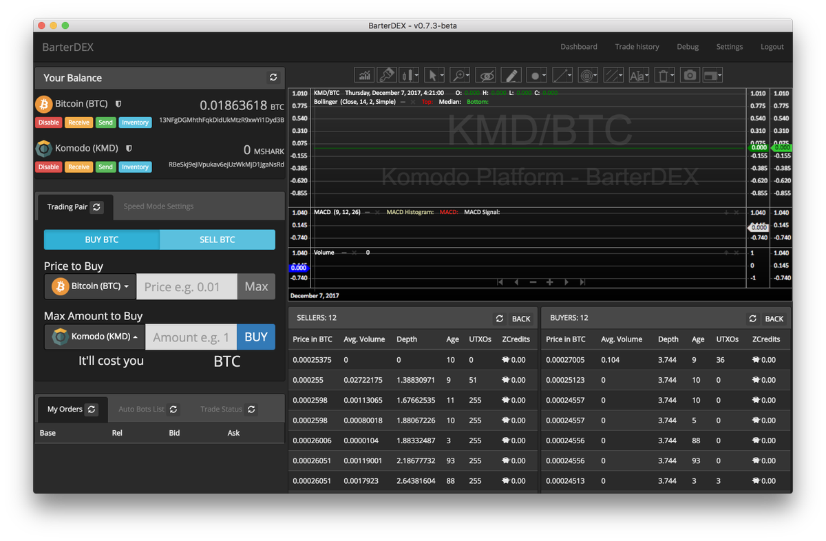Refresh the Auto Bots List

click(173, 410)
